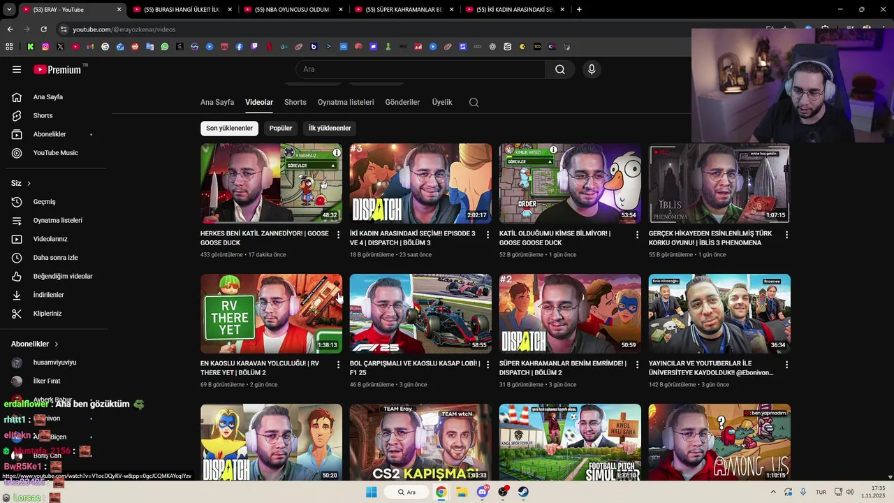Open options menu for BOL ÇARPIŞMALI video
This screenshot has width=894, height=503.
coord(488,365)
